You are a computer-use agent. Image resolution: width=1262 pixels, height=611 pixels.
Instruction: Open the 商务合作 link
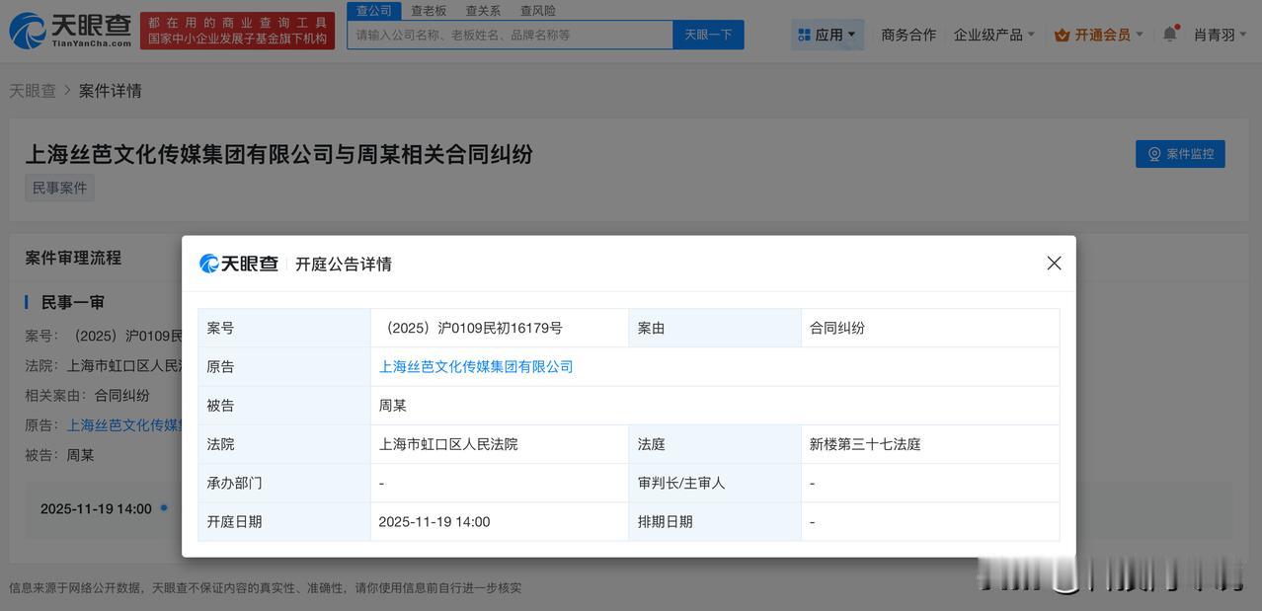coord(908,35)
